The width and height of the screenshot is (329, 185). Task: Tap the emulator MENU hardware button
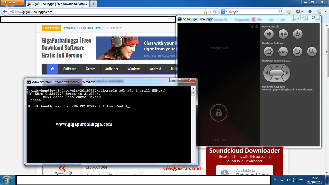pyautogui.click(x=283, y=52)
